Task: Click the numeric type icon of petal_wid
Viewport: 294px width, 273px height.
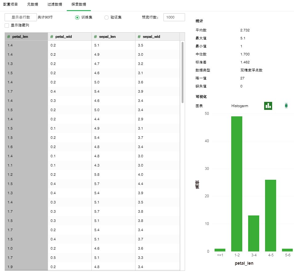Action: [52, 37]
